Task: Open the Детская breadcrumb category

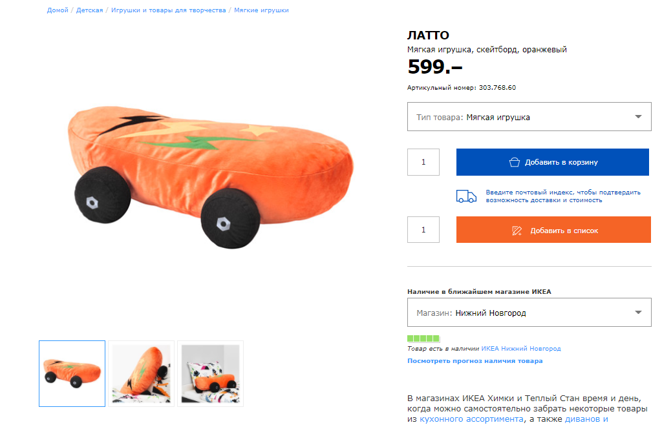Action: coord(89,10)
